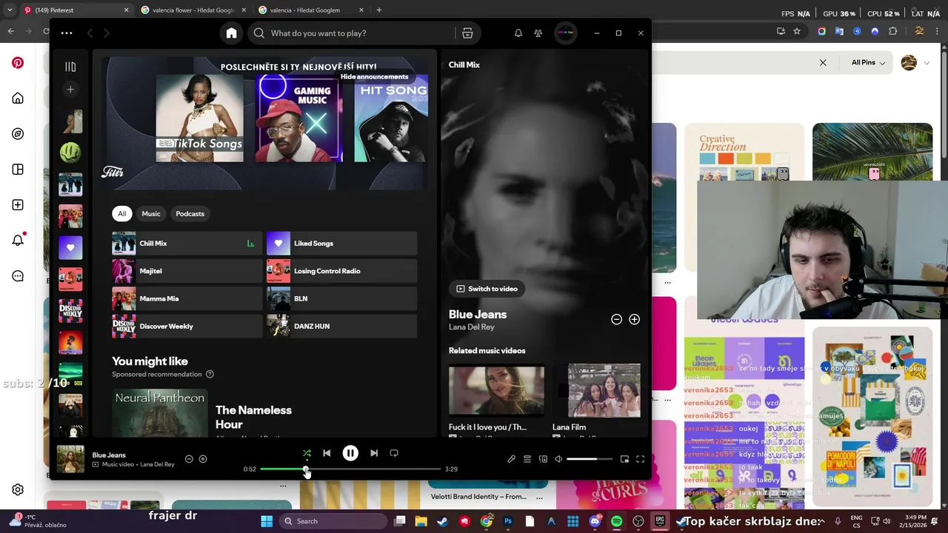The height and width of the screenshot is (533, 948).
Task: Click Lana Del Rey artist link in Now Playing
Action: point(471,327)
